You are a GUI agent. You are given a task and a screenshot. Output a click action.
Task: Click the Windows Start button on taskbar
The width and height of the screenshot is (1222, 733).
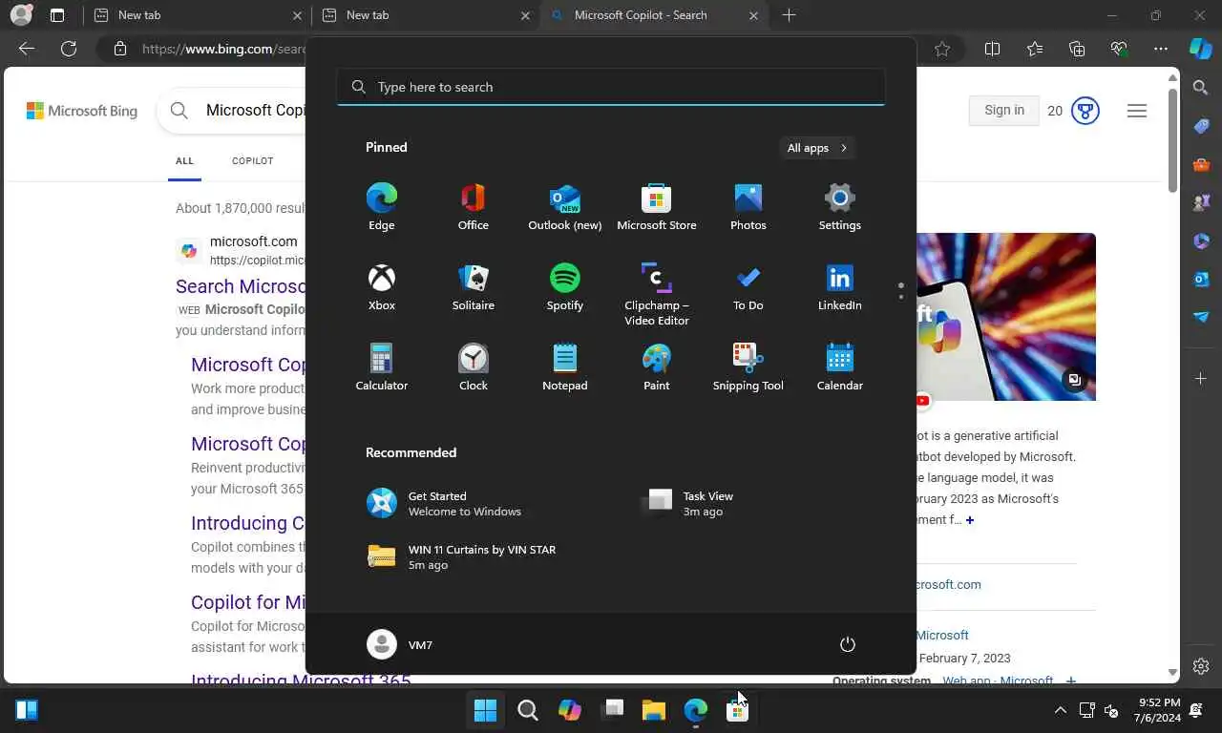[x=485, y=710]
